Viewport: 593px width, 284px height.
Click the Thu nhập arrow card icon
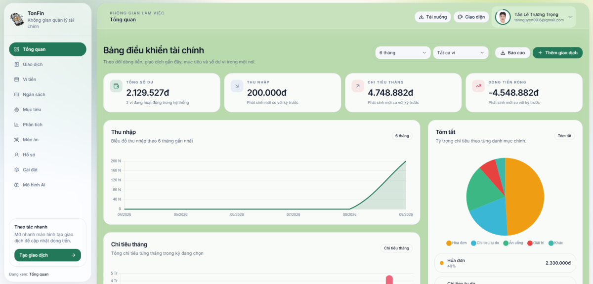[237, 86]
